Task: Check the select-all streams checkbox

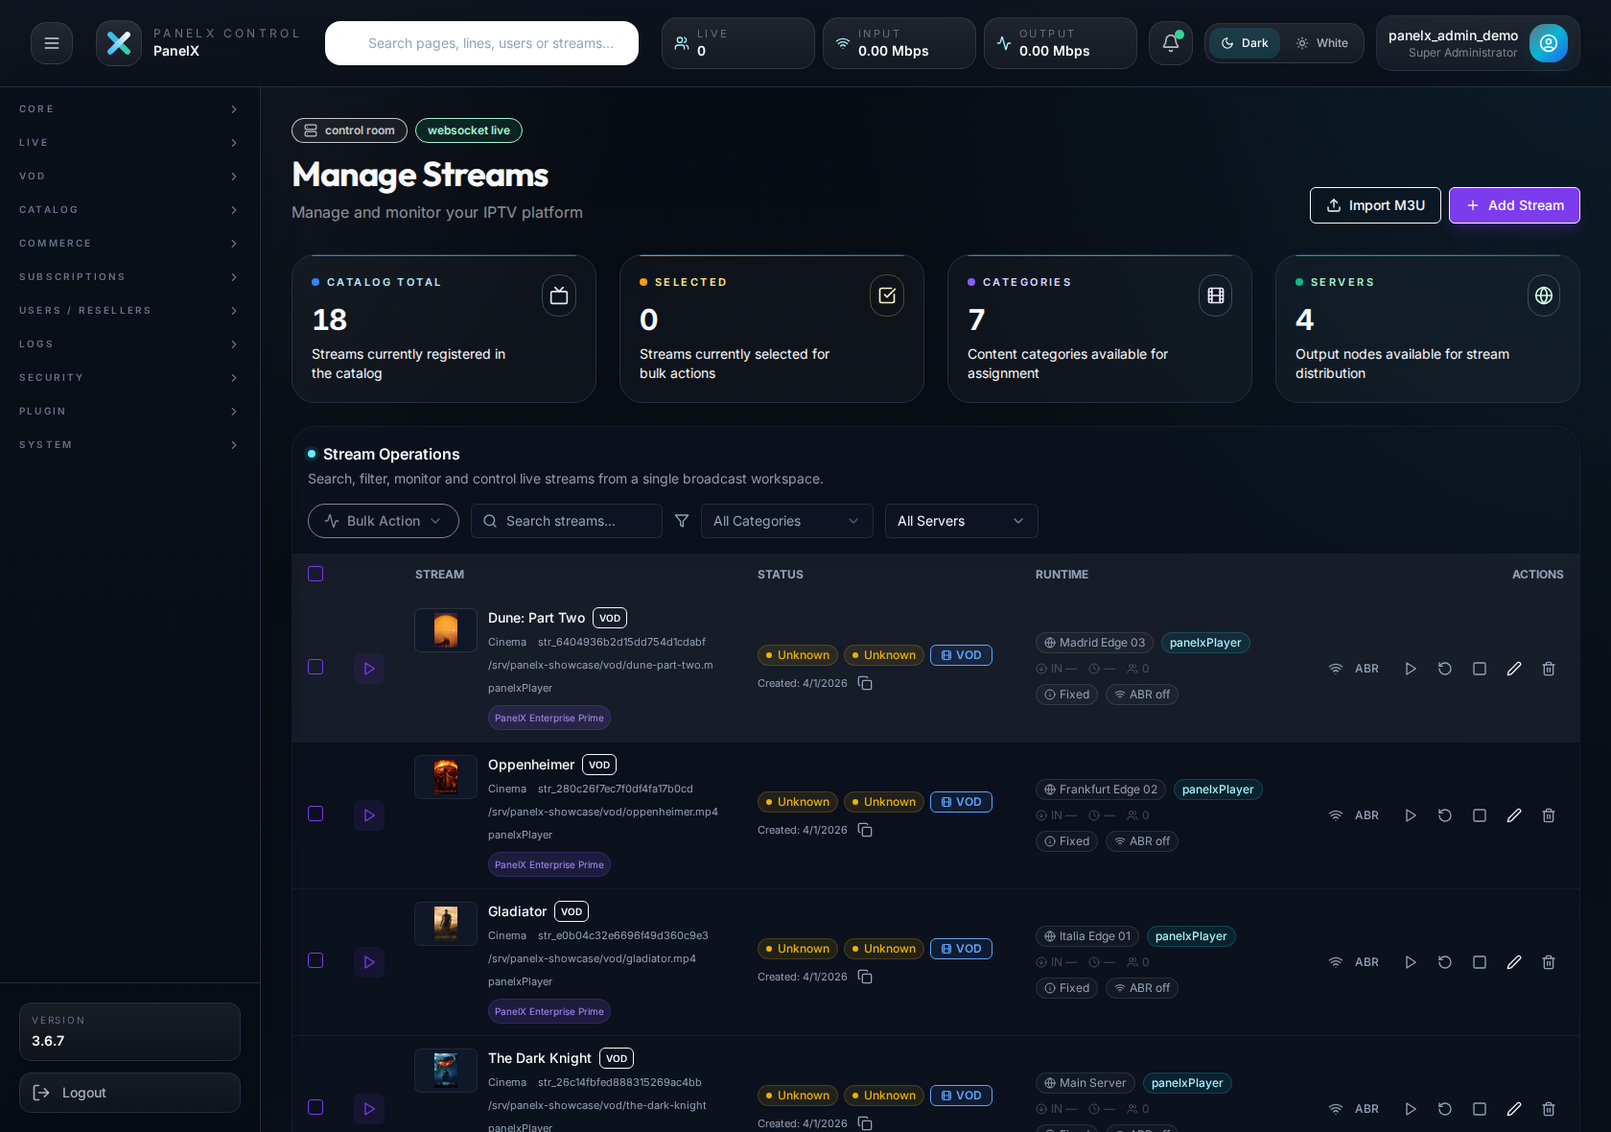Action: point(315,574)
